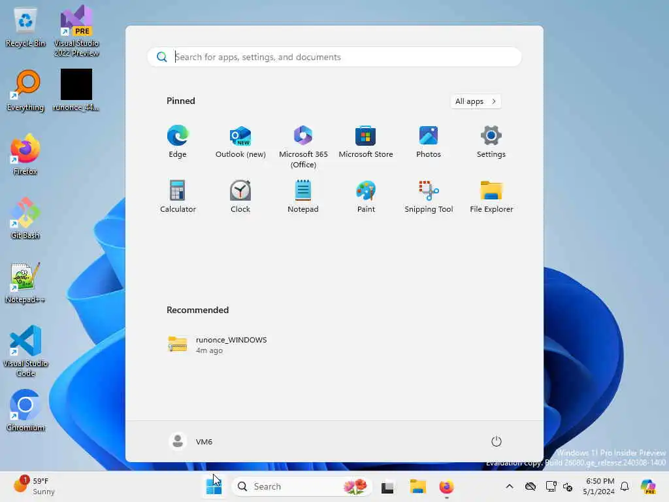Select the runonce_44 desktop file
The height and width of the screenshot is (502, 669).
pyautogui.click(x=76, y=90)
